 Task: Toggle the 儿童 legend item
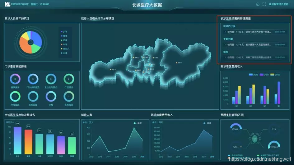pyautogui.click(x=64, y=53)
